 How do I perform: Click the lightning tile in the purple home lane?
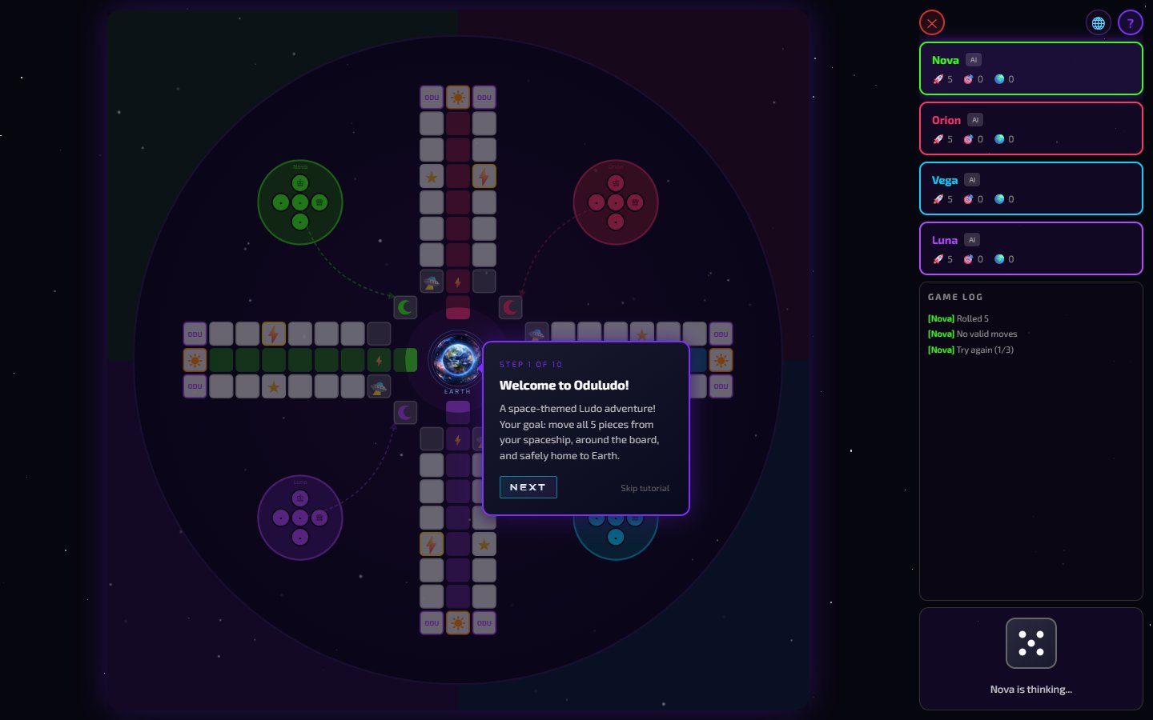pos(458,439)
